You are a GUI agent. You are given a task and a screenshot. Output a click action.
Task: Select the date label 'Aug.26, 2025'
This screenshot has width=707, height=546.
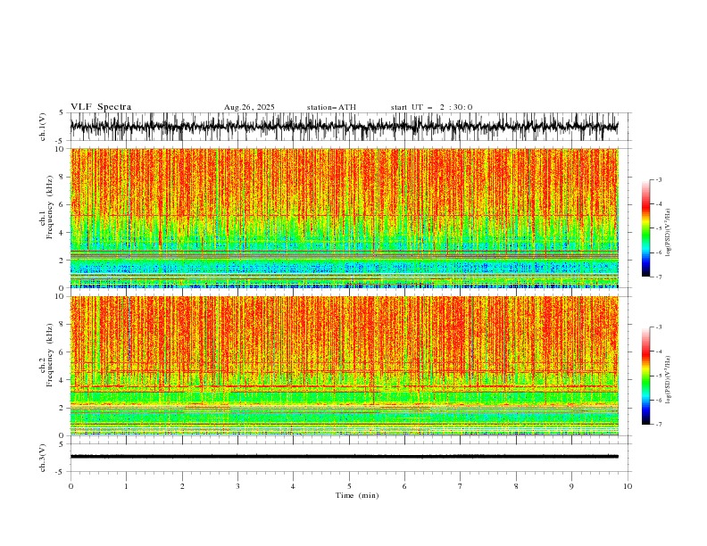point(249,107)
